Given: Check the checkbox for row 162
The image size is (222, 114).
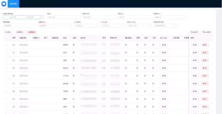Looking at the screenshot, I should 7,45.
